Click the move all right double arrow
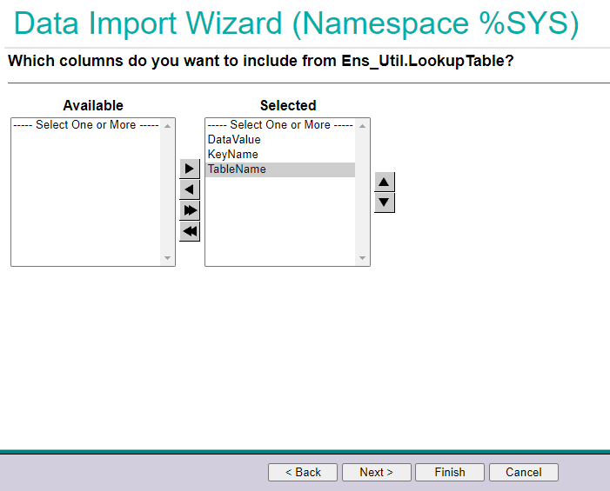610x491 pixels. (190, 210)
